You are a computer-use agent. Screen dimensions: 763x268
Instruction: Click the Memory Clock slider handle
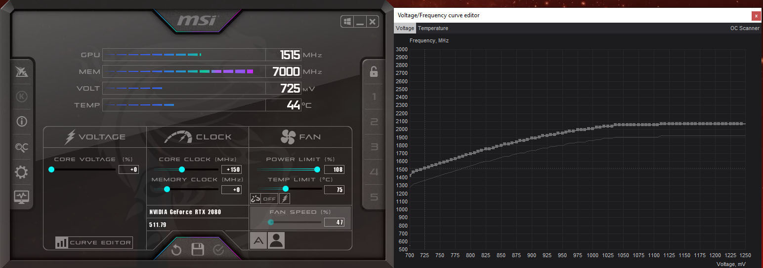(x=167, y=189)
